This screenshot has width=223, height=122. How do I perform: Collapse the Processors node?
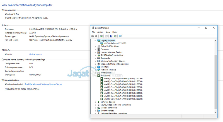95,76
